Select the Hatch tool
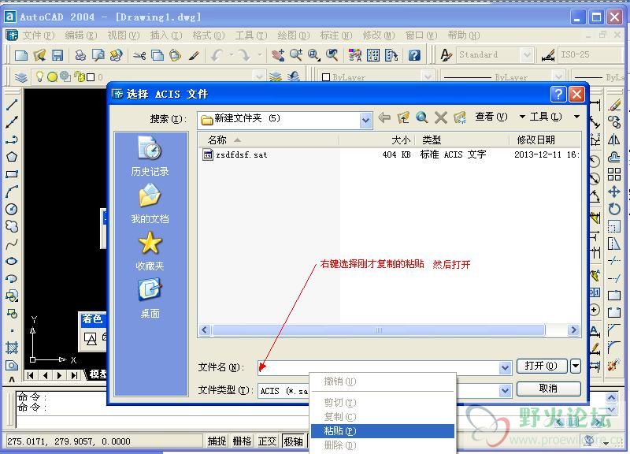This screenshot has width=630, height=454. point(12,348)
